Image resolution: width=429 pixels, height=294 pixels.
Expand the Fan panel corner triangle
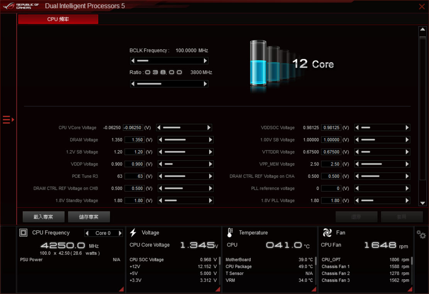coord(410,289)
